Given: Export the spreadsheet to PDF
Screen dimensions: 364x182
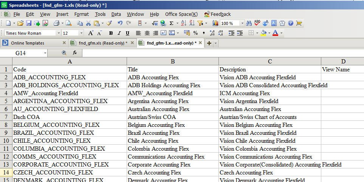Looking at the screenshot, I should coord(45,23).
